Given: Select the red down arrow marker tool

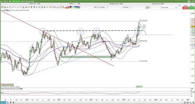Looking at the screenshot, I should click(50, 7).
